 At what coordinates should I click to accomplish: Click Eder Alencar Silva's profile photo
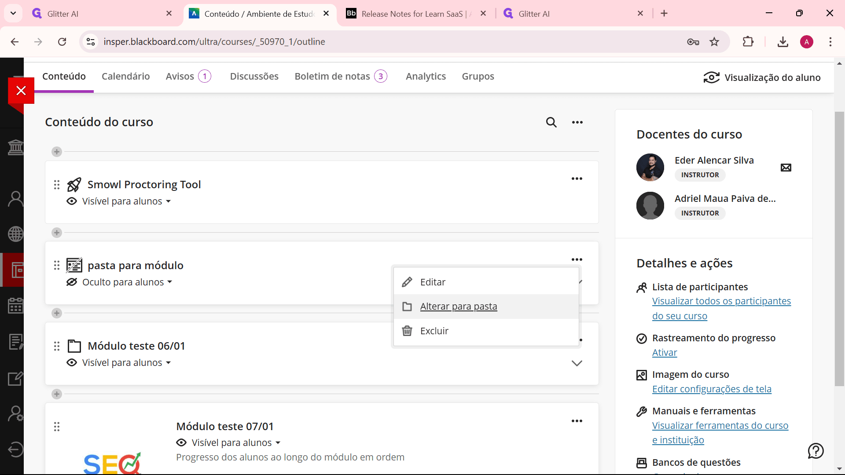coord(650,168)
